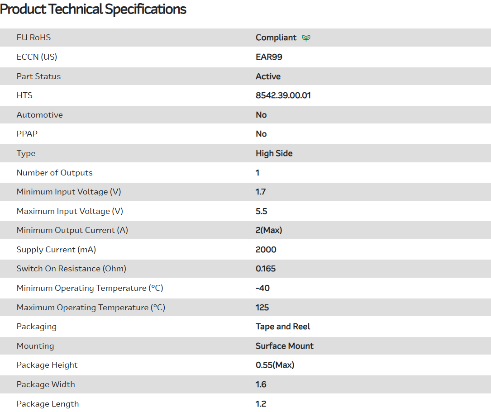Screen dimensions: 491x412
Task: Select the EU RoHS label
Action: point(33,38)
